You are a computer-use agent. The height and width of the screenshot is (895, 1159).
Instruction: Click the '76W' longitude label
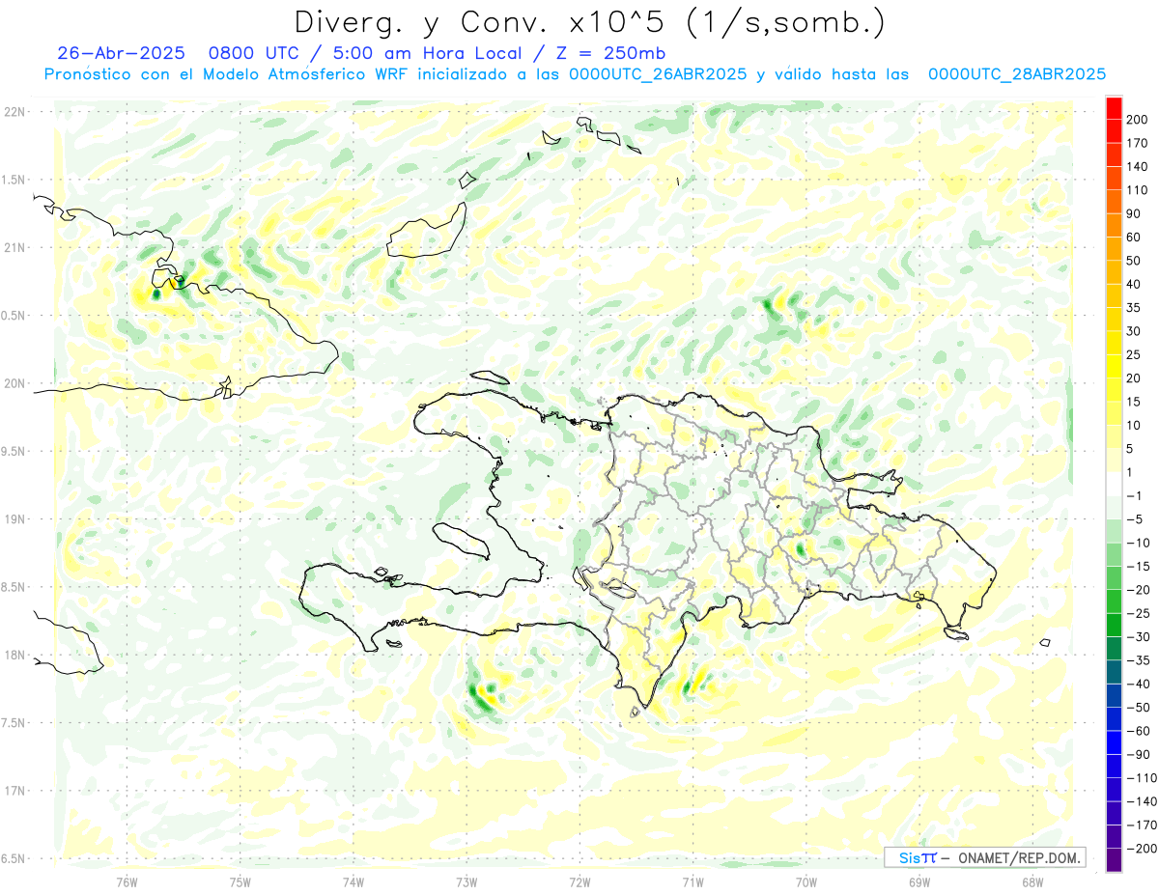coord(127,881)
